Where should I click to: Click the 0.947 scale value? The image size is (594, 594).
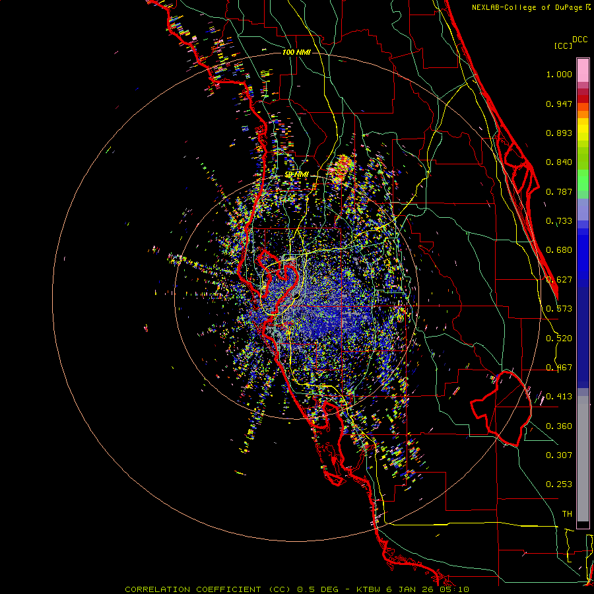[559, 104]
